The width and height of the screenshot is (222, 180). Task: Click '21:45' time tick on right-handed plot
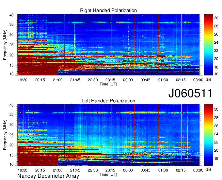[x=75, y=80]
